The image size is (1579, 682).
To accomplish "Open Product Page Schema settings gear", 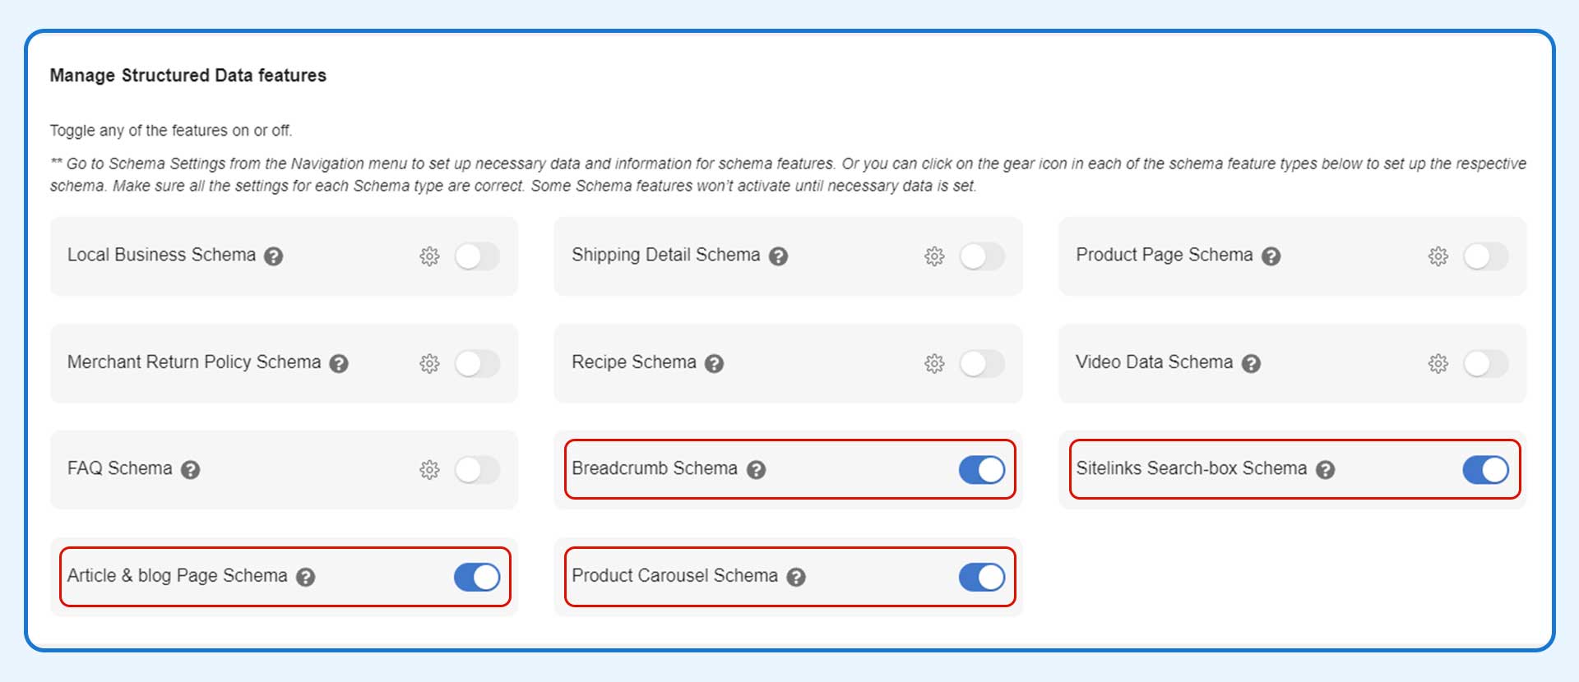I will click(1438, 256).
